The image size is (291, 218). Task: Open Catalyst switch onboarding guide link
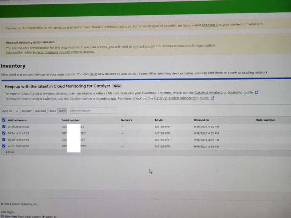tap(182, 98)
